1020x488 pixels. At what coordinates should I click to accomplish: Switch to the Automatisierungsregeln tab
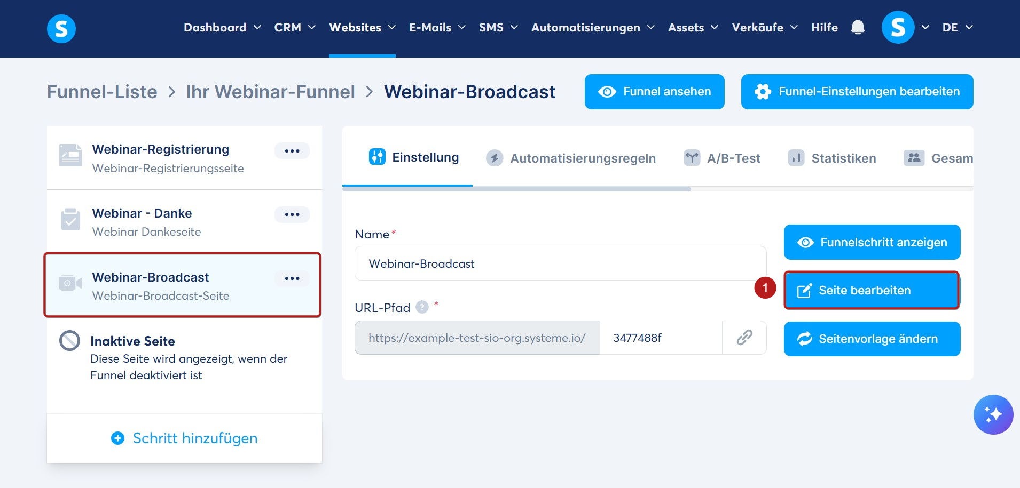(571, 158)
